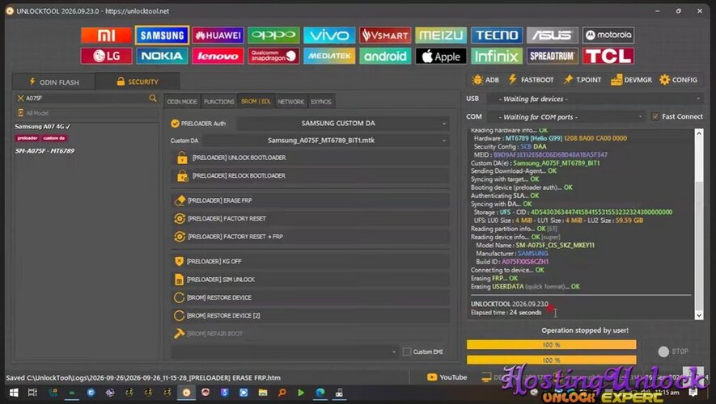The image size is (716, 404).
Task: Open the Tecno brand section
Action: [x=497, y=35]
